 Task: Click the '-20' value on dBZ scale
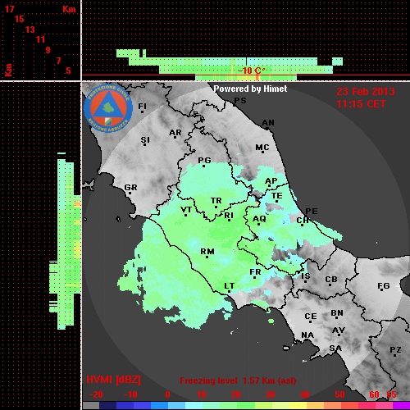coord(96,394)
